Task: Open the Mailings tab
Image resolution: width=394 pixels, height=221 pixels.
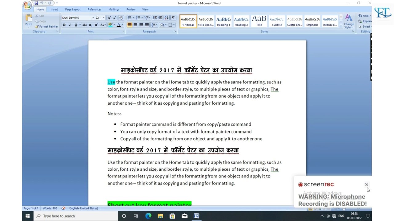Action: click(x=114, y=10)
